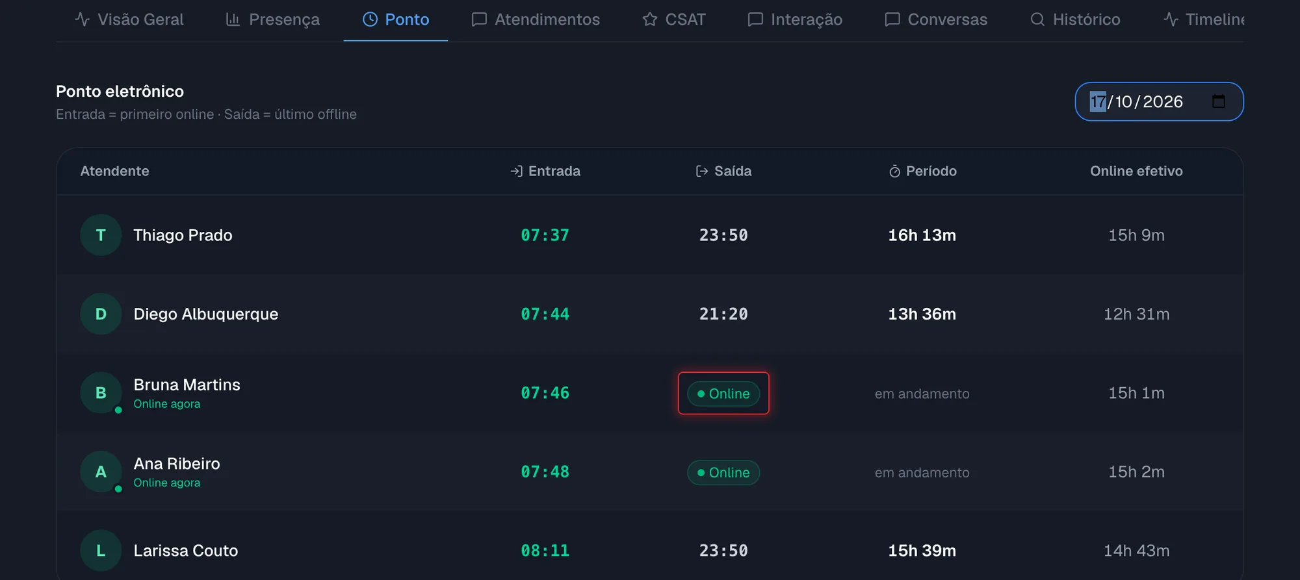Click Ana Ribeiro's avatar A
This screenshot has width=1300, height=580.
(101, 472)
